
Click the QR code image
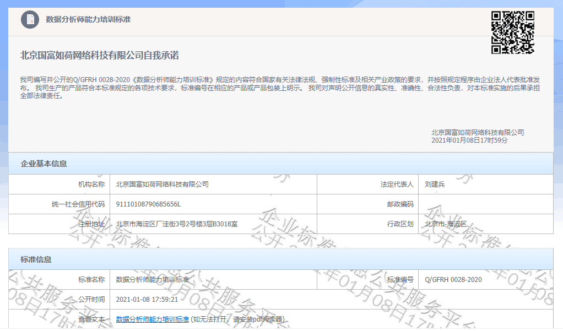512,32
